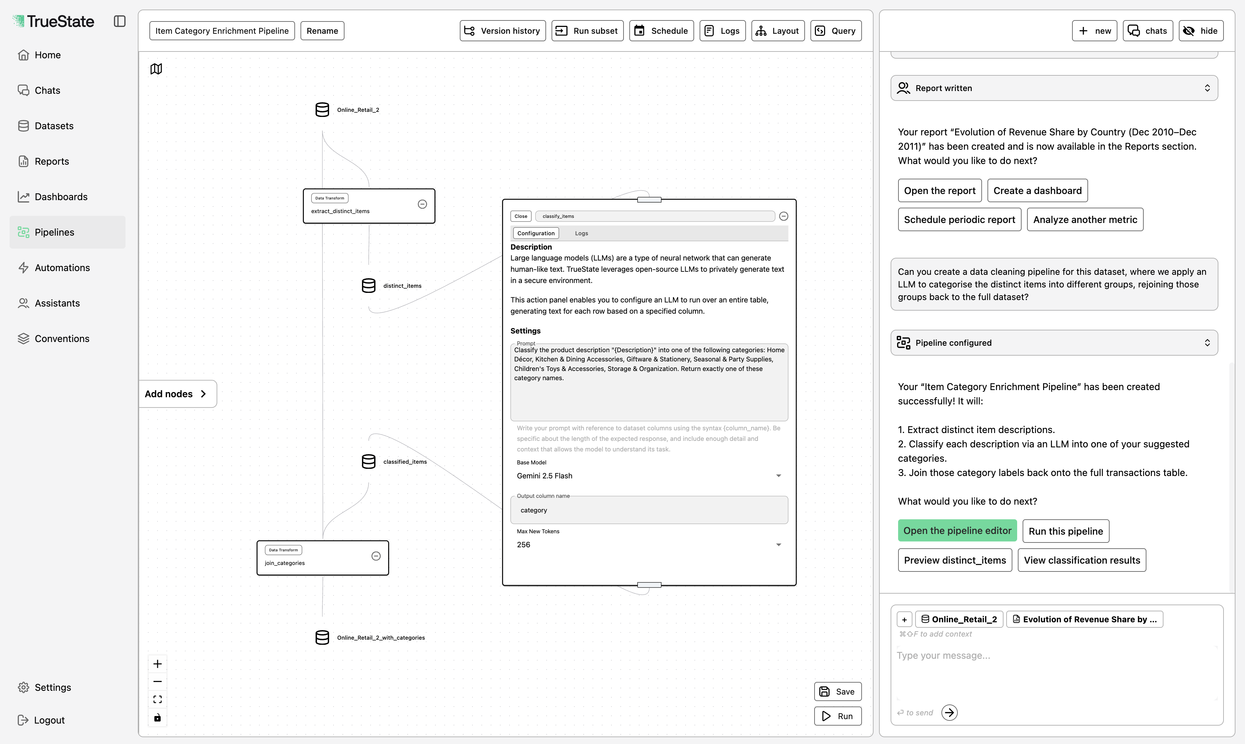1245x744 pixels.
Task: Edit the classify_items node name field
Action: (655, 216)
